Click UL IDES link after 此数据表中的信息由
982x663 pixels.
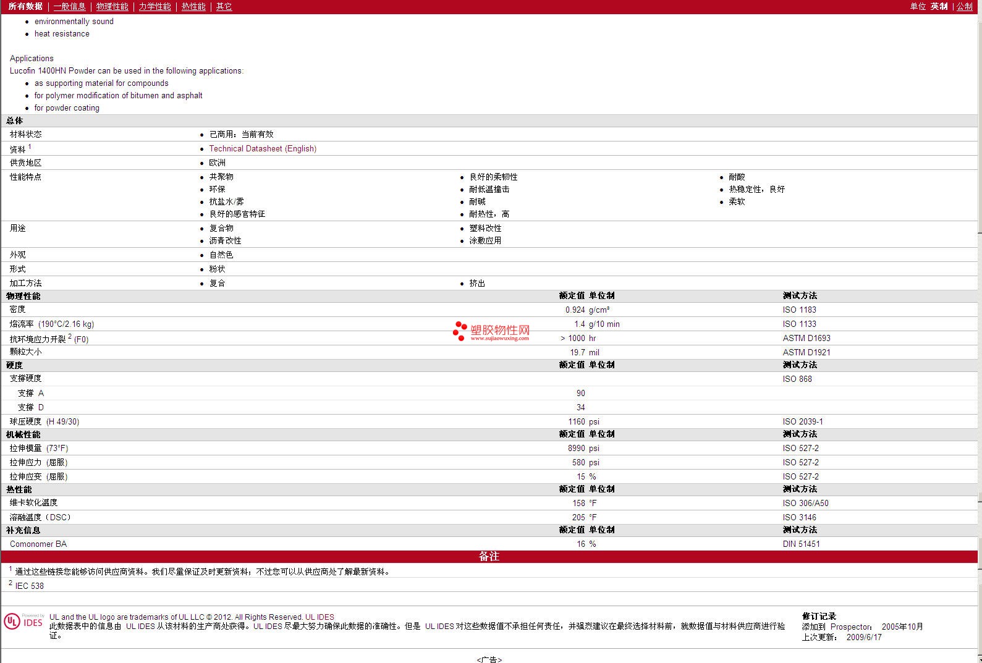(140, 626)
